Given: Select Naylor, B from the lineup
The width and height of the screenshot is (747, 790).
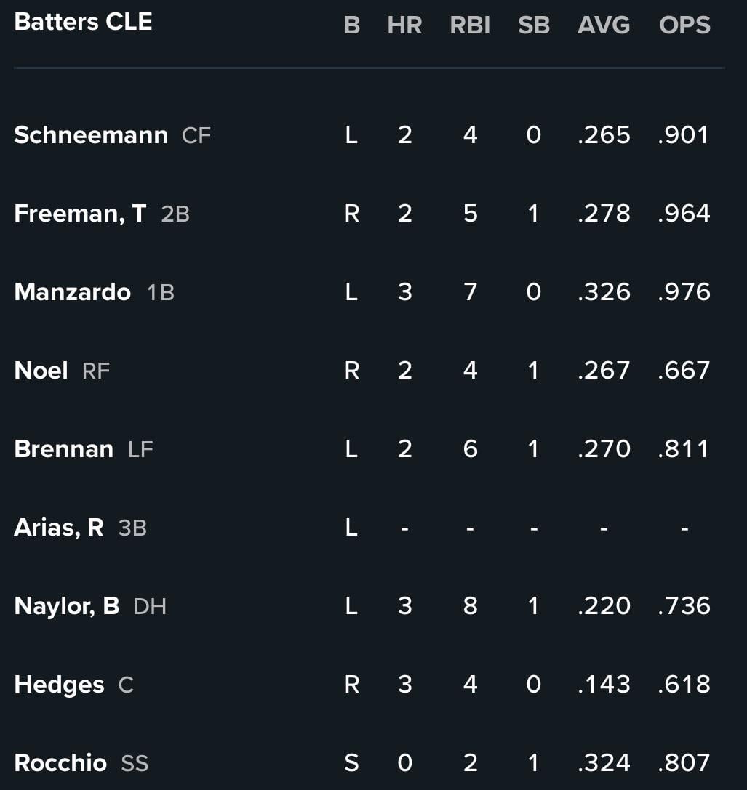Looking at the screenshot, I should pyautogui.click(x=67, y=606).
